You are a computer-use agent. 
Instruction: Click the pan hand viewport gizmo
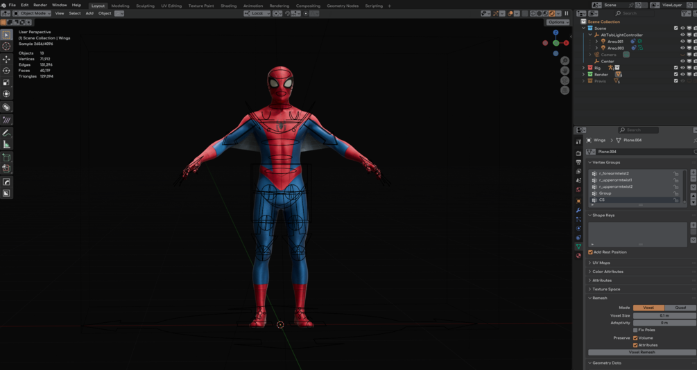(x=565, y=71)
